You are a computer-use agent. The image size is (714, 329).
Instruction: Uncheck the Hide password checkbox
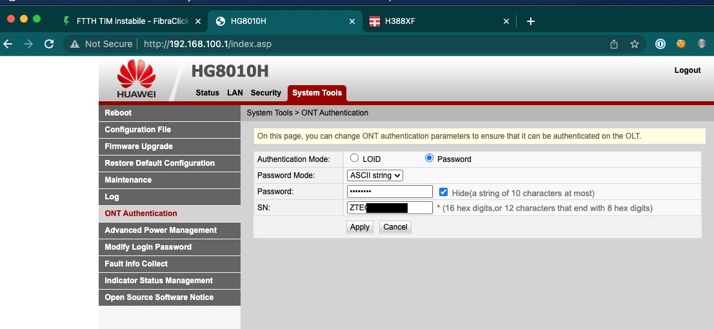pos(443,192)
